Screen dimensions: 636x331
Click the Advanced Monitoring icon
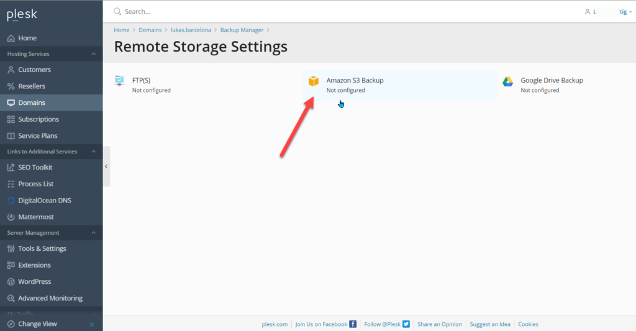pos(11,298)
